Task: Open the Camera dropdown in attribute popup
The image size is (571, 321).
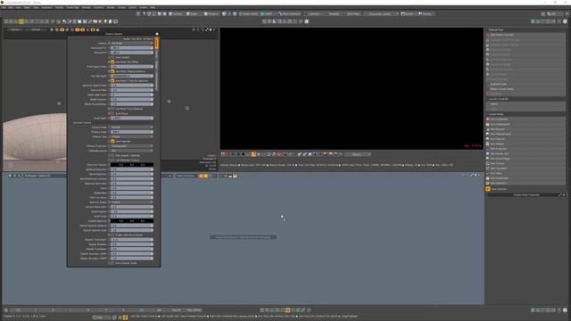Action: (131, 43)
